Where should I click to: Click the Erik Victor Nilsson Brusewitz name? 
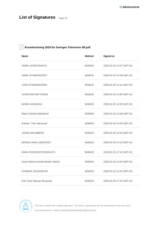click(37, 181)
